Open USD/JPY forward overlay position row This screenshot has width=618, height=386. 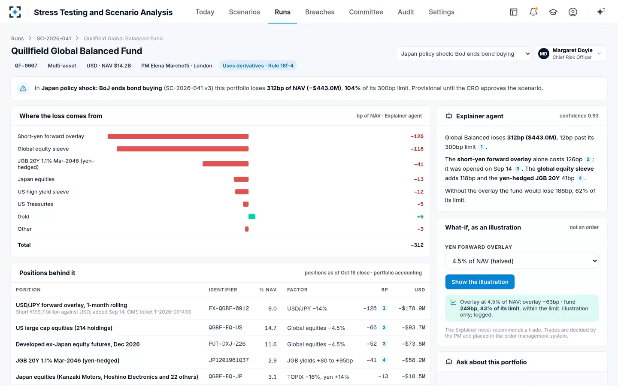coord(221,308)
